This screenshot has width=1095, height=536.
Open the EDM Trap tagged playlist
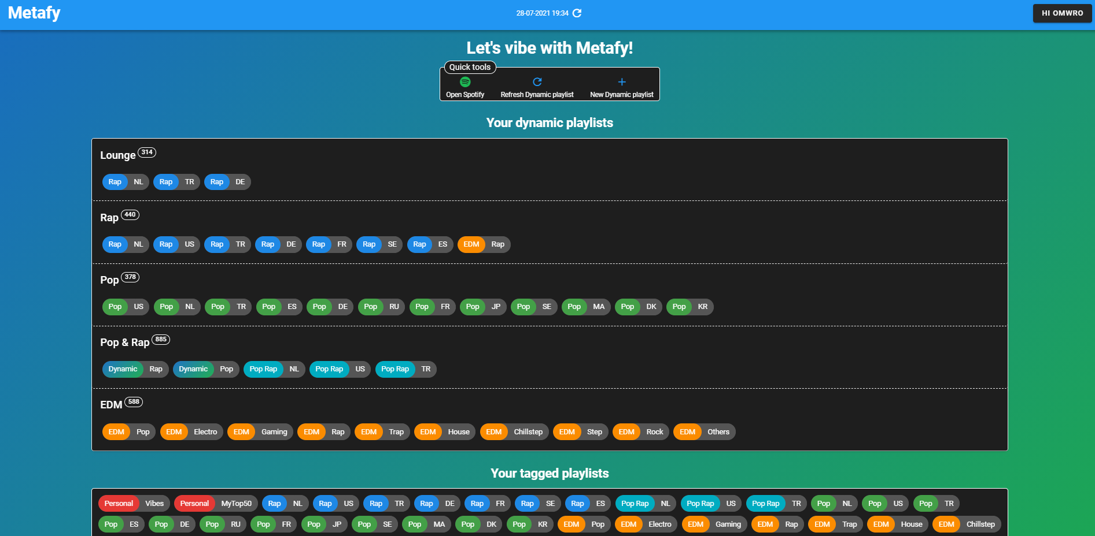pos(835,524)
